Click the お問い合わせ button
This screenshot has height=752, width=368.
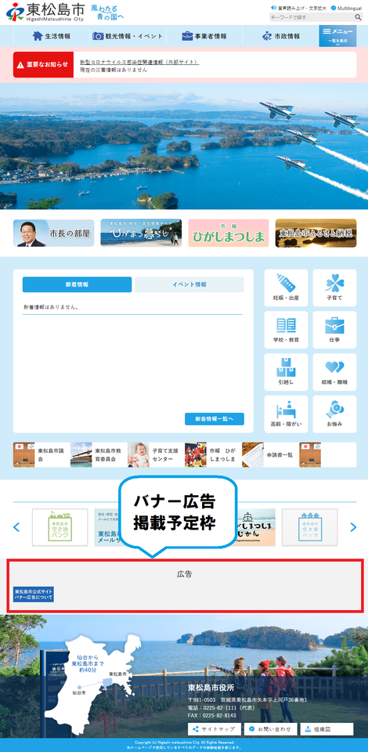[x=270, y=729]
